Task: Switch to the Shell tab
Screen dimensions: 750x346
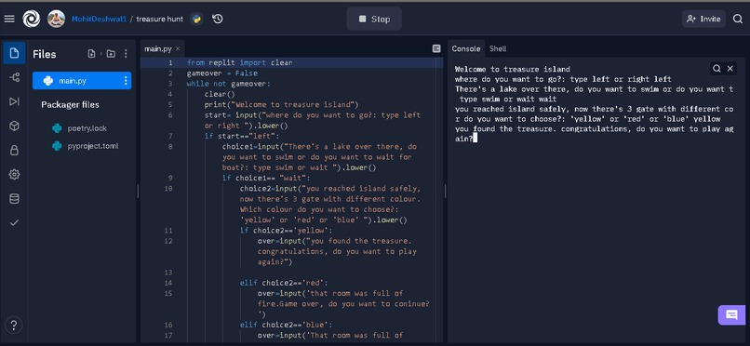Action: coord(498,48)
